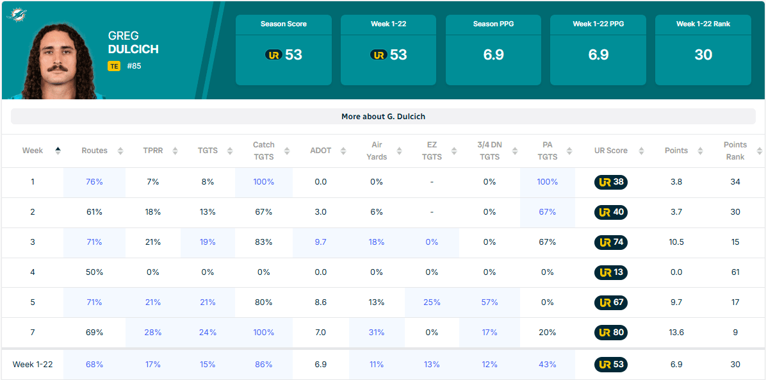Click the Points Rank column header label
Image resolution: width=766 pixels, height=380 pixels.
point(735,151)
